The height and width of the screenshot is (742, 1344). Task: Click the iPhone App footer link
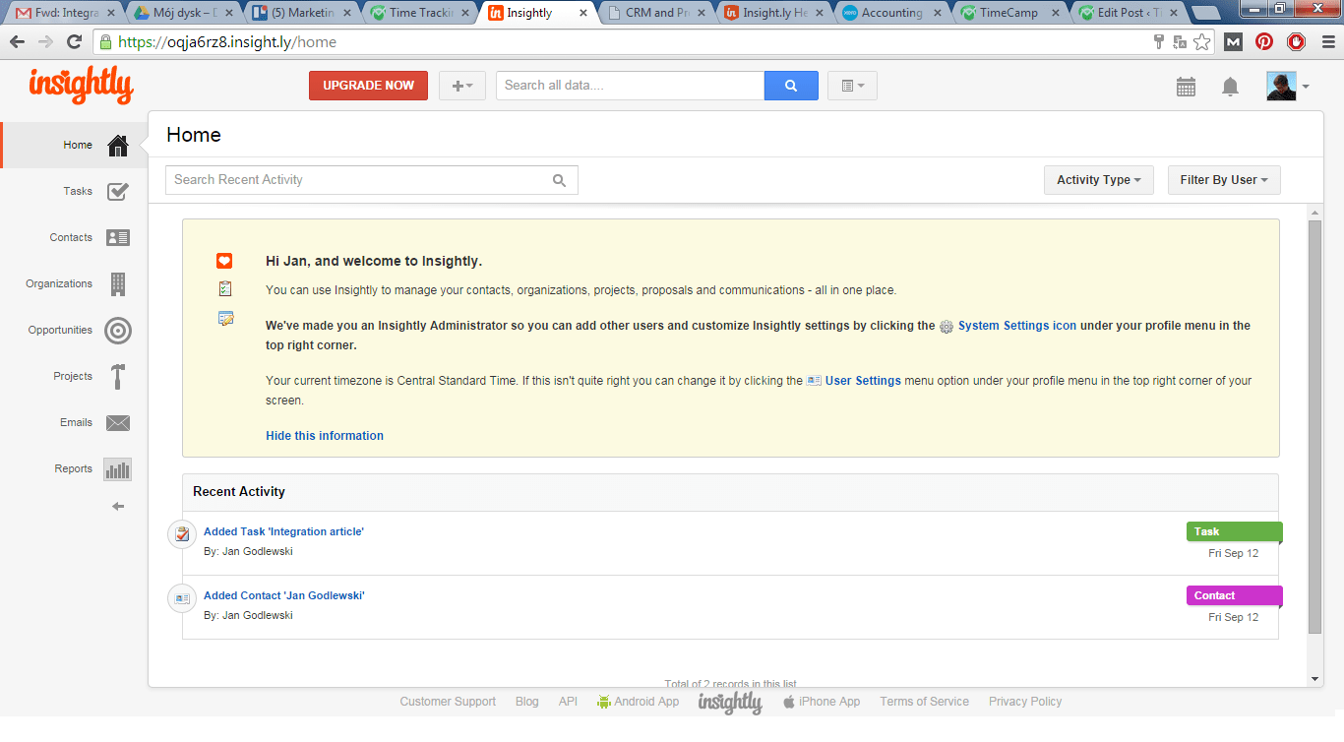[x=822, y=702]
